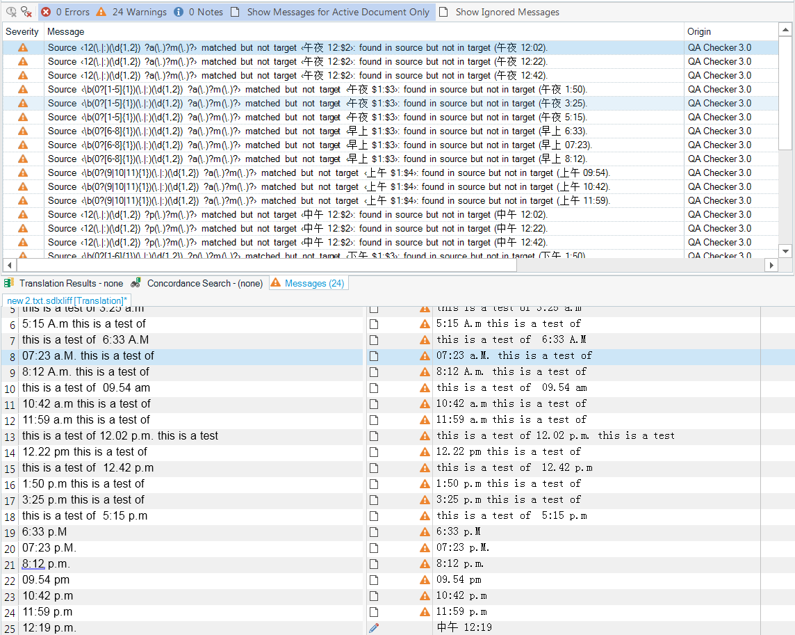Sort messages by Severity column header

(23, 31)
